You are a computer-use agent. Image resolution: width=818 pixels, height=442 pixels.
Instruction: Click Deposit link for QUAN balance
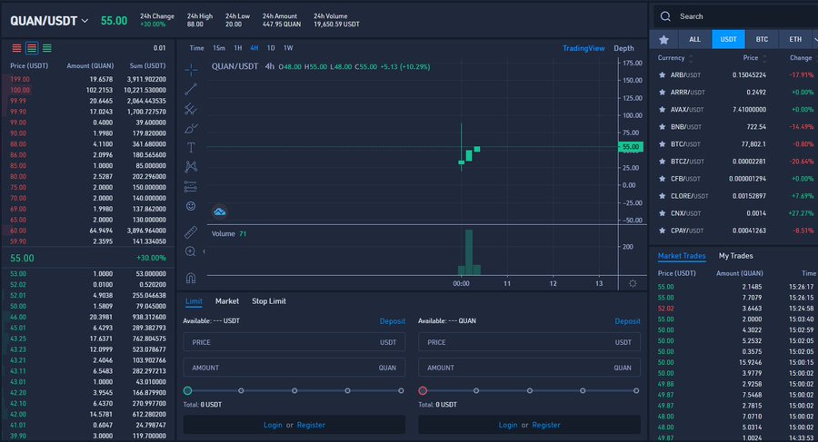point(627,321)
